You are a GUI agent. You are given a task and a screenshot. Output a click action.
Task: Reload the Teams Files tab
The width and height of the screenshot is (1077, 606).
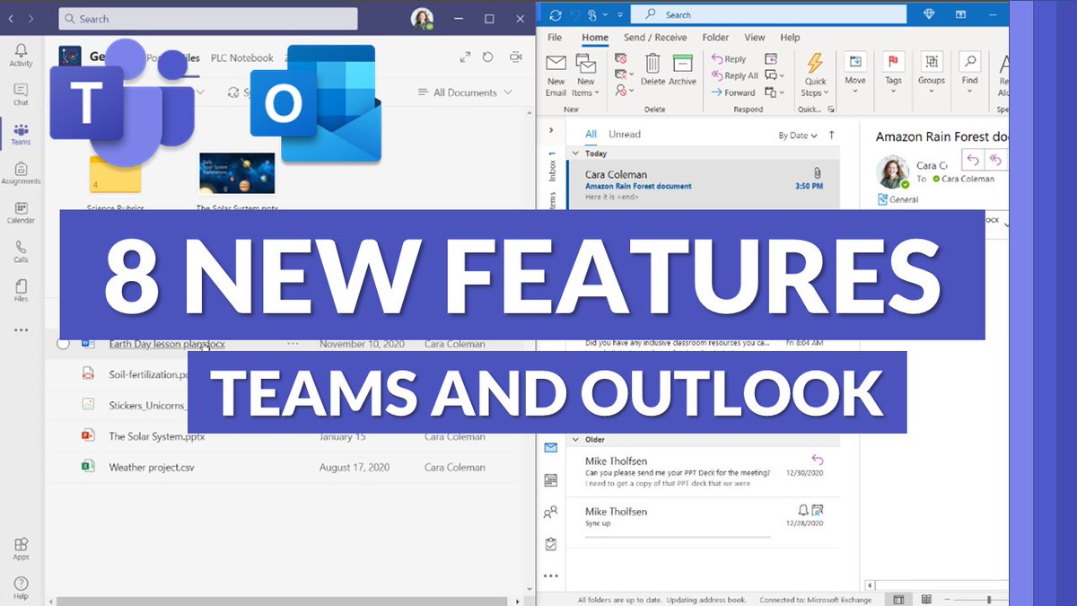pos(487,57)
